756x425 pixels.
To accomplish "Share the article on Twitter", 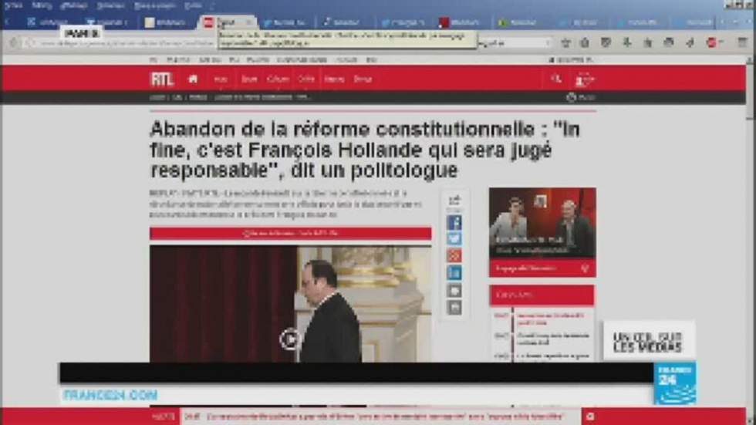I will [454, 240].
